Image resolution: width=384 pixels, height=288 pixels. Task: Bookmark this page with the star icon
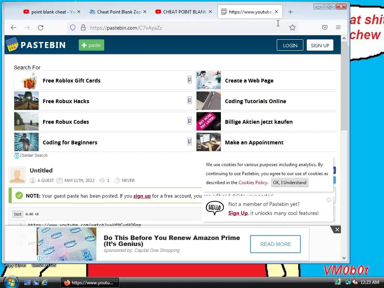(292, 27)
